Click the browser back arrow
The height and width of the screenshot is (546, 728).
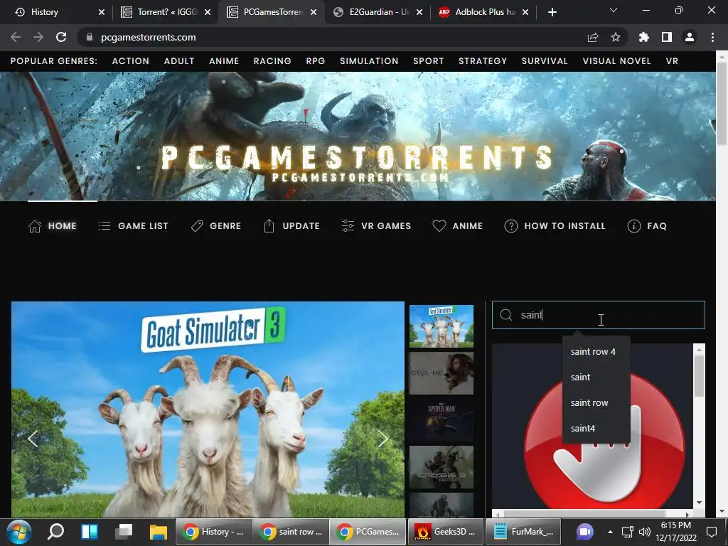coord(16,37)
